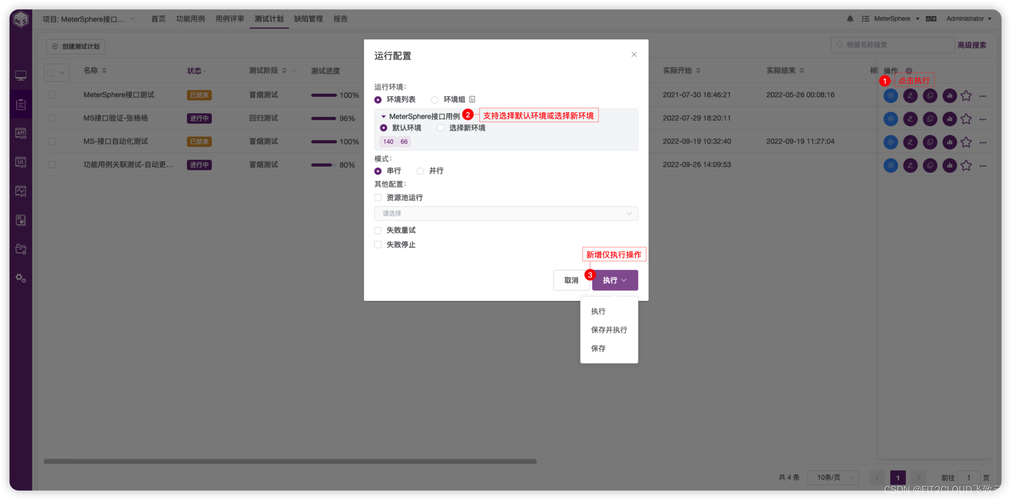
Task: Go to the 用例评审 tab
Action: pos(229,19)
